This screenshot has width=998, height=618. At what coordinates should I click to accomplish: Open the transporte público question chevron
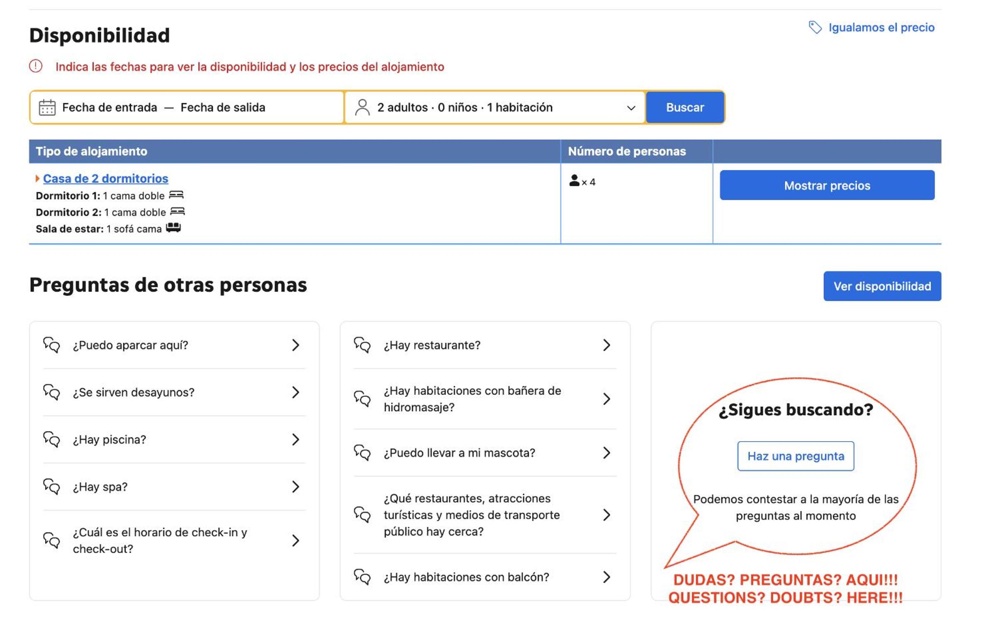click(606, 514)
